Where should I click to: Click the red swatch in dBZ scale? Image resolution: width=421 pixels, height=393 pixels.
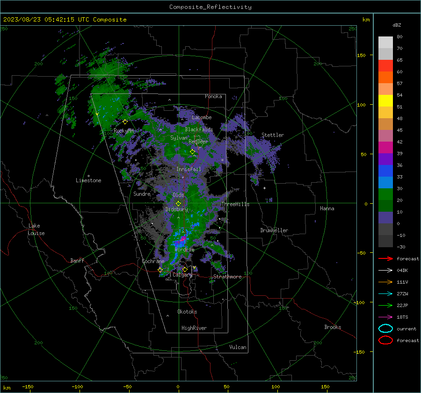tap(385, 66)
